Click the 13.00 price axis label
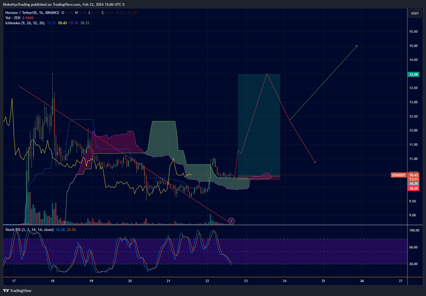426x296 pixels. coord(413,102)
